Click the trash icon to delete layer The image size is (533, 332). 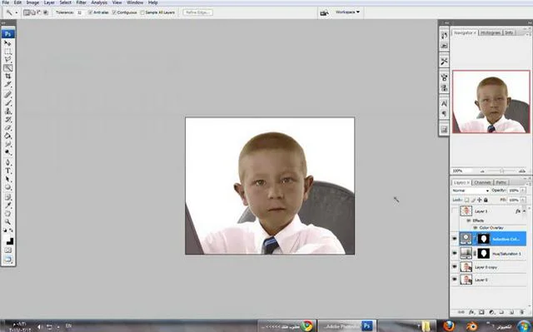[x=522, y=312]
